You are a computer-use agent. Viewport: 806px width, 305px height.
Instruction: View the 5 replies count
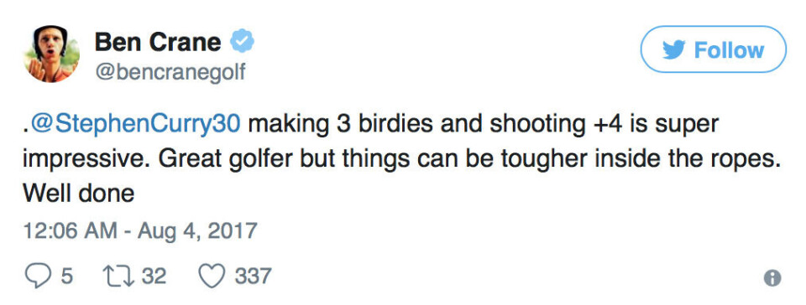point(67,277)
